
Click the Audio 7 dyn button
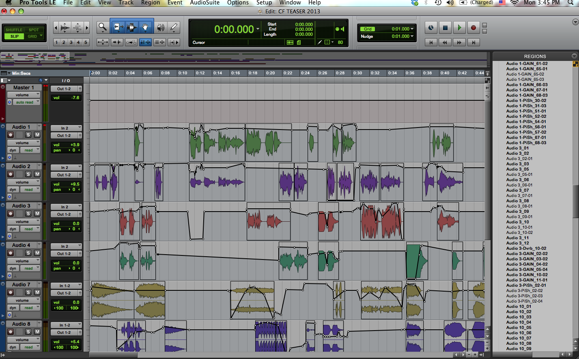click(13, 308)
